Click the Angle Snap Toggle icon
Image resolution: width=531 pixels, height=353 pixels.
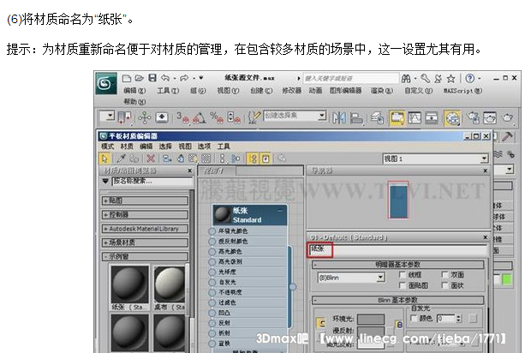click(199, 118)
